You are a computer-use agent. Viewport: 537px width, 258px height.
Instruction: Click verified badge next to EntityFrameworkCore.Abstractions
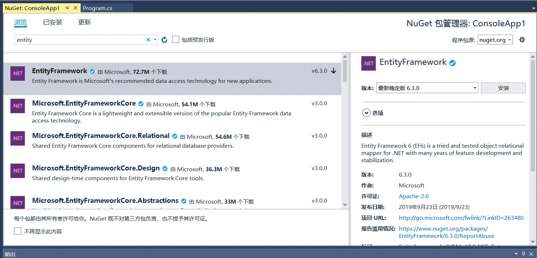point(184,201)
